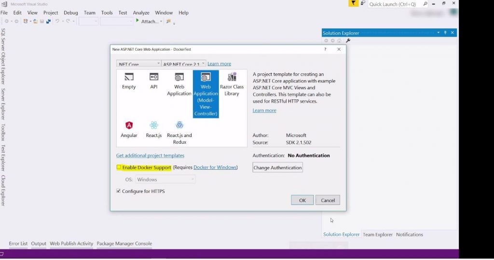Click Learn more link beside version dropdown

click(220, 64)
